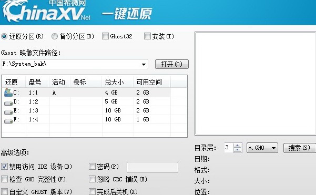The image size is (316, 195).
Task: Select the 备份分区(B) radio button
Action: pyautogui.click(x=54, y=36)
